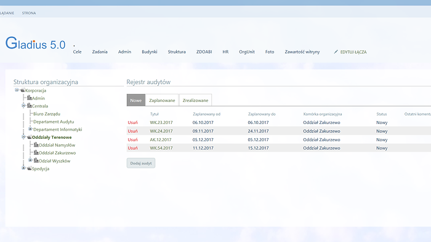Open audit AK.12.2017
Viewport: 431px width, 242px height.
click(x=161, y=139)
